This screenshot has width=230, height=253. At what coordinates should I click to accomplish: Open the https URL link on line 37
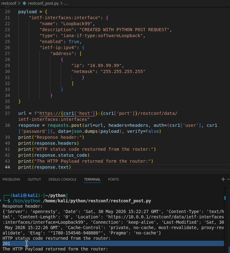67,113
